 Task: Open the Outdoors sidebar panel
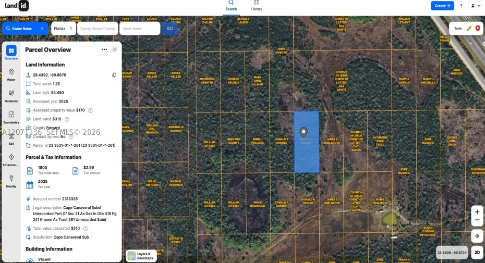11,96
